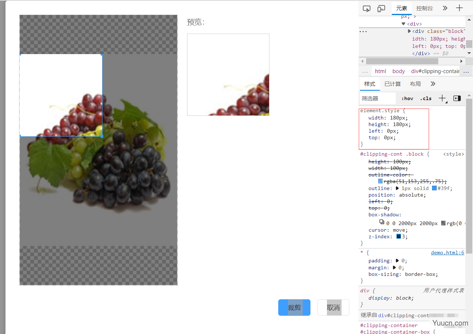473x334 pixels.
Task: Edit the box-sizing: border-box declaration
Action: (x=403, y=274)
